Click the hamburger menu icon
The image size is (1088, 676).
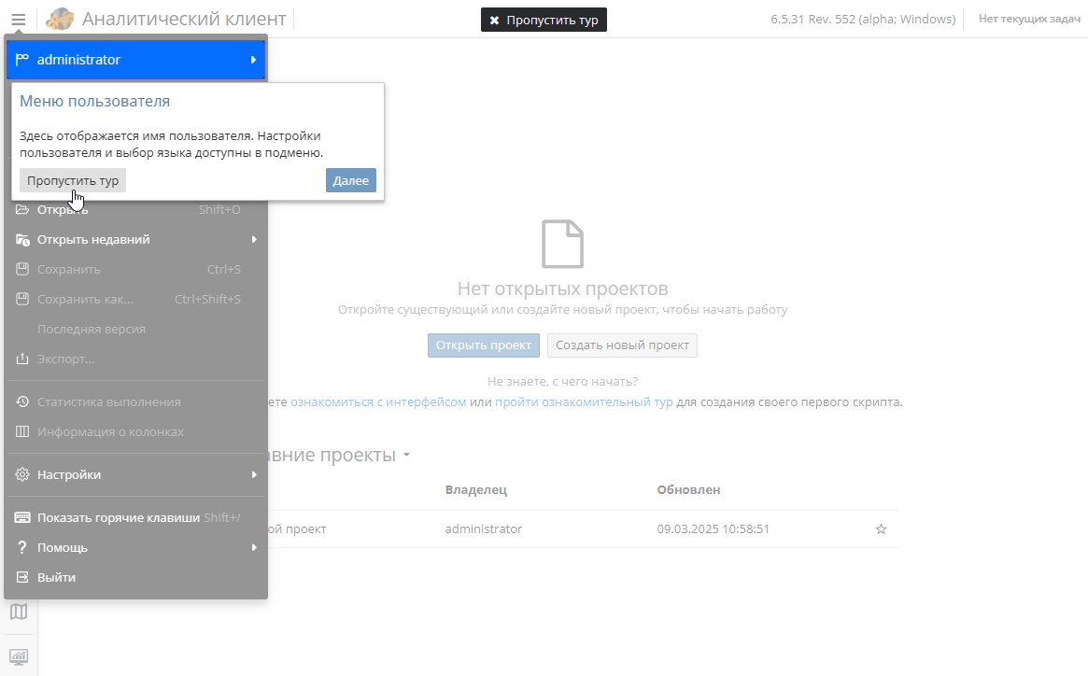19,19
